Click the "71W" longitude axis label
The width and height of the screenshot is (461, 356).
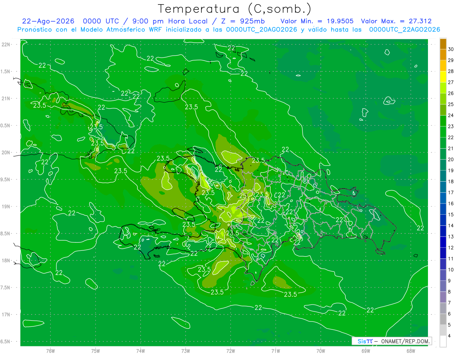point(275,351)
